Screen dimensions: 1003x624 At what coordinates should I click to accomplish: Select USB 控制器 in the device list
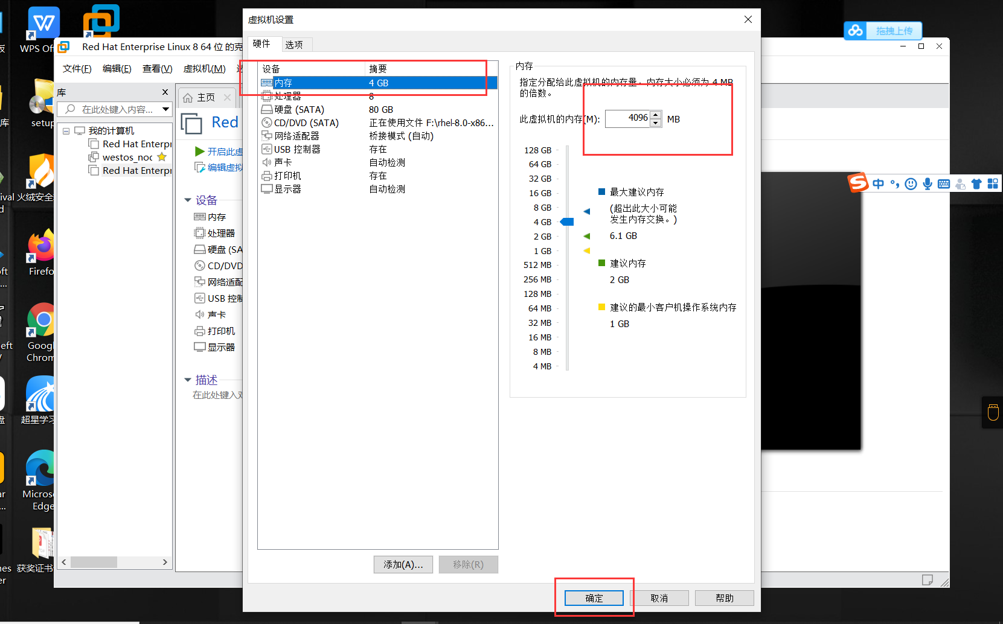(x=378, y=149)
